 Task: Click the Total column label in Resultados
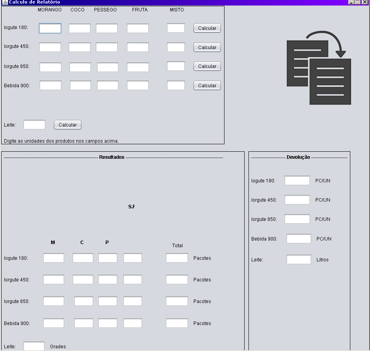(x=177, y=246)
